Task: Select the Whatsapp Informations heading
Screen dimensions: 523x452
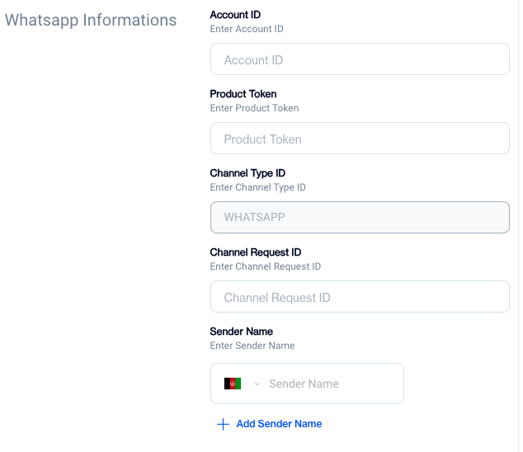Action: click(91, 21)
